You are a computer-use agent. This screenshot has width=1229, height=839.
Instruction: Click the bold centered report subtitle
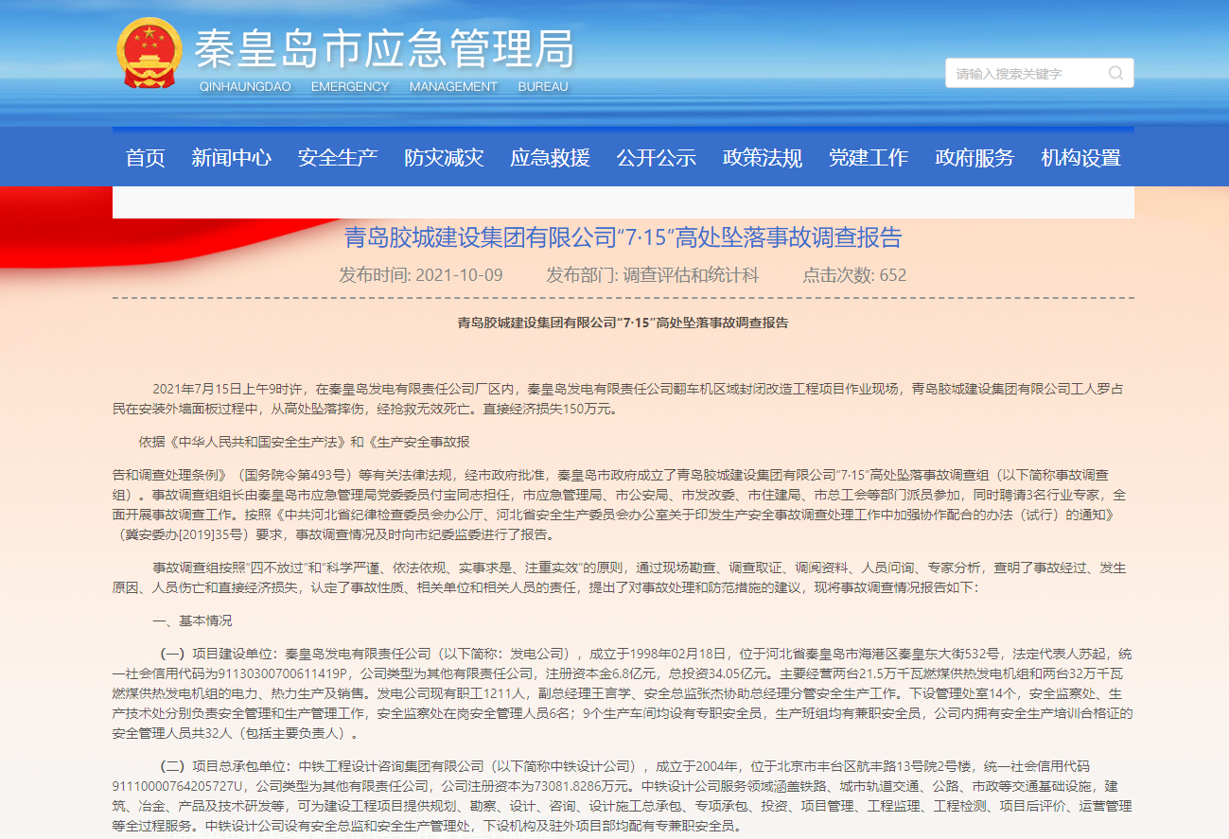tap(623, 323)
